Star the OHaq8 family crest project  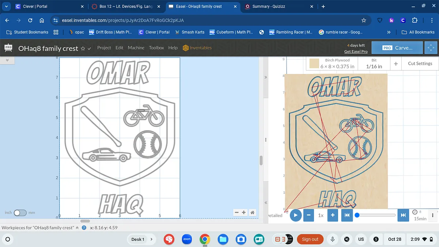[x=83, y=48]
